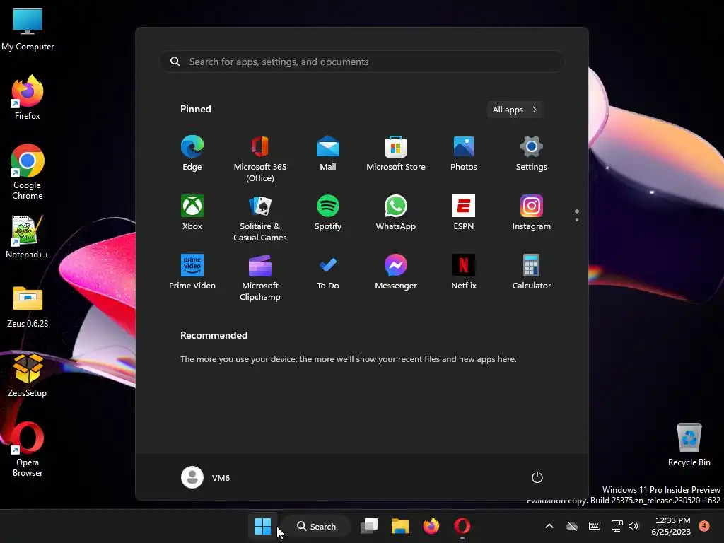Open WhatsApp
724x543 pixels.
[x=396, y=212]
